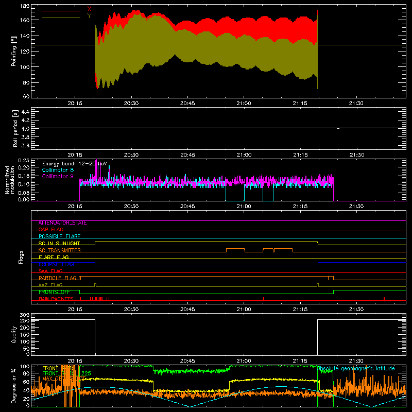Click the 21:00 time label under modulation panel
The height and width of the screenshot is (412, 412).
click(244, 207)
